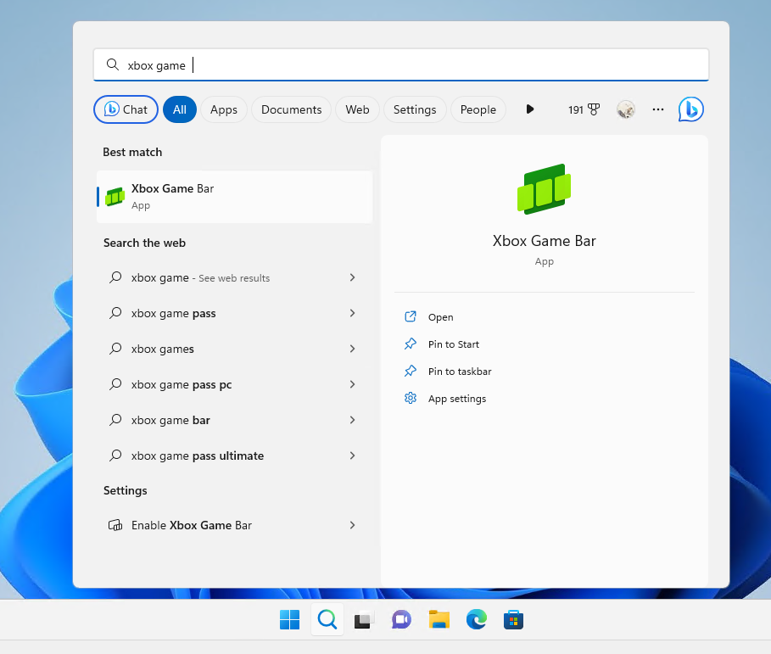
Task: Open Task View from the taskbar
Action: coord(365,619)
